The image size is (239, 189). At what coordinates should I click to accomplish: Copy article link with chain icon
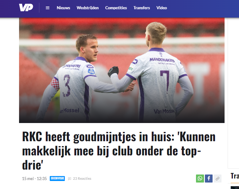coord(217,179)
